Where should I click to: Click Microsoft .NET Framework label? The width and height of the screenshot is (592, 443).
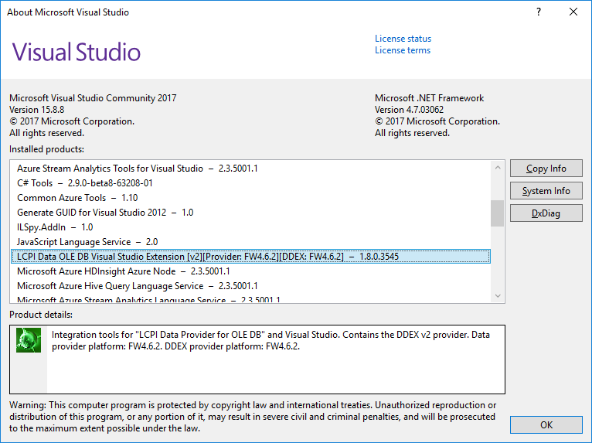[429, 98]
